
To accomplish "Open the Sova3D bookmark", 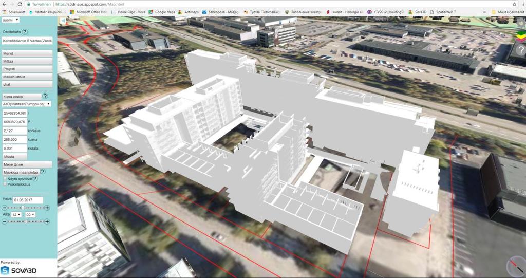I will click(417, 12).
